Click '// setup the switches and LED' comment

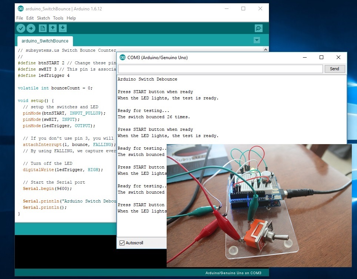(x=61, y=107)
